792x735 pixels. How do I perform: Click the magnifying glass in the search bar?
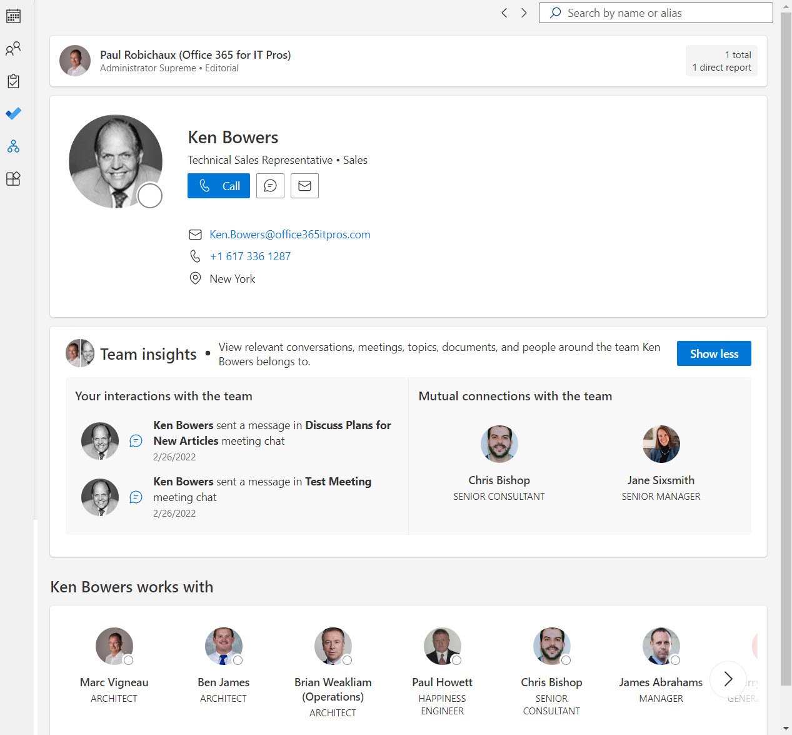point(555,13)
